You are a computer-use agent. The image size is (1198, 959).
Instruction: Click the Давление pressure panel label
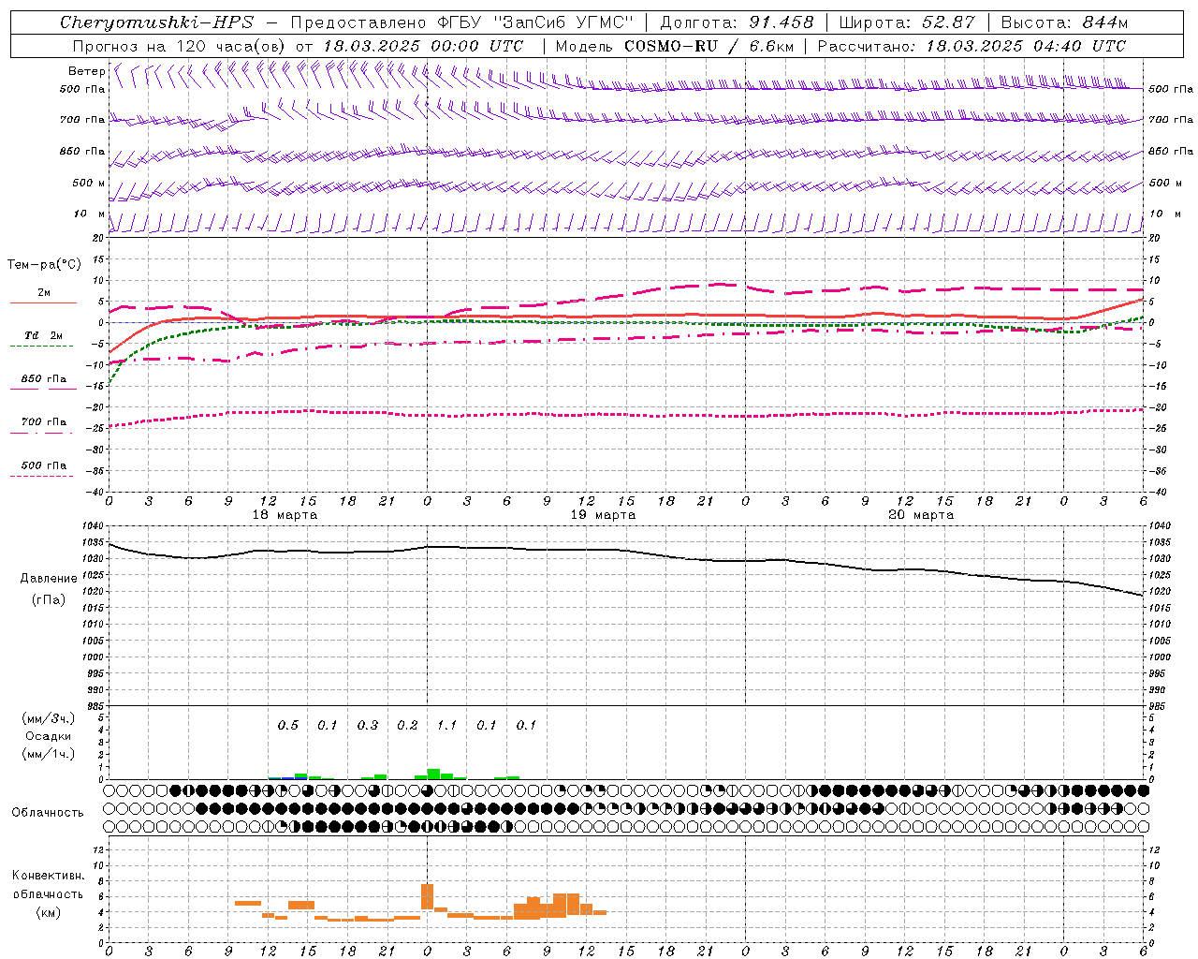pos(49,579)
